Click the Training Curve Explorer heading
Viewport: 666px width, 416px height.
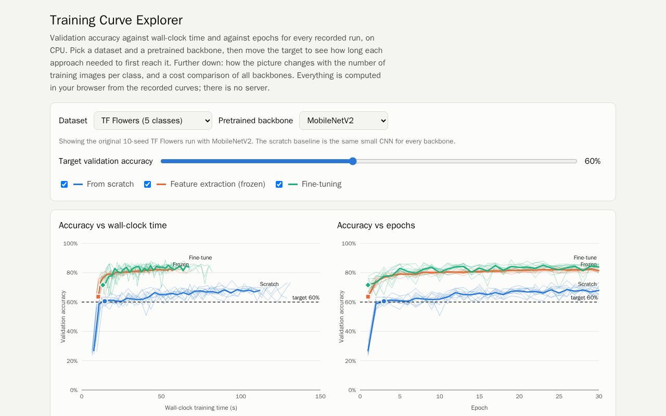click(x=116, y=20)
